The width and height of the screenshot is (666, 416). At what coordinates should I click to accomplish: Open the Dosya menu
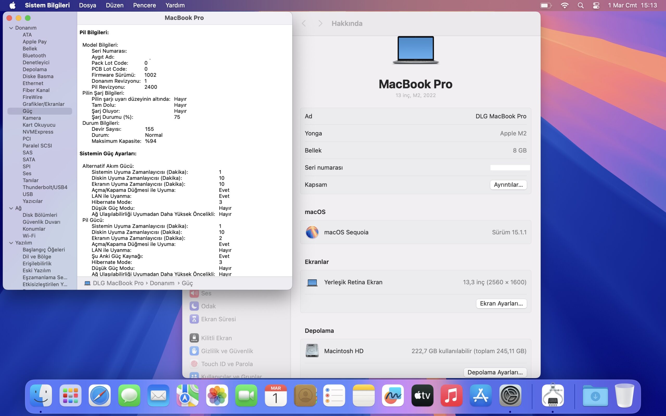[87, 5]
